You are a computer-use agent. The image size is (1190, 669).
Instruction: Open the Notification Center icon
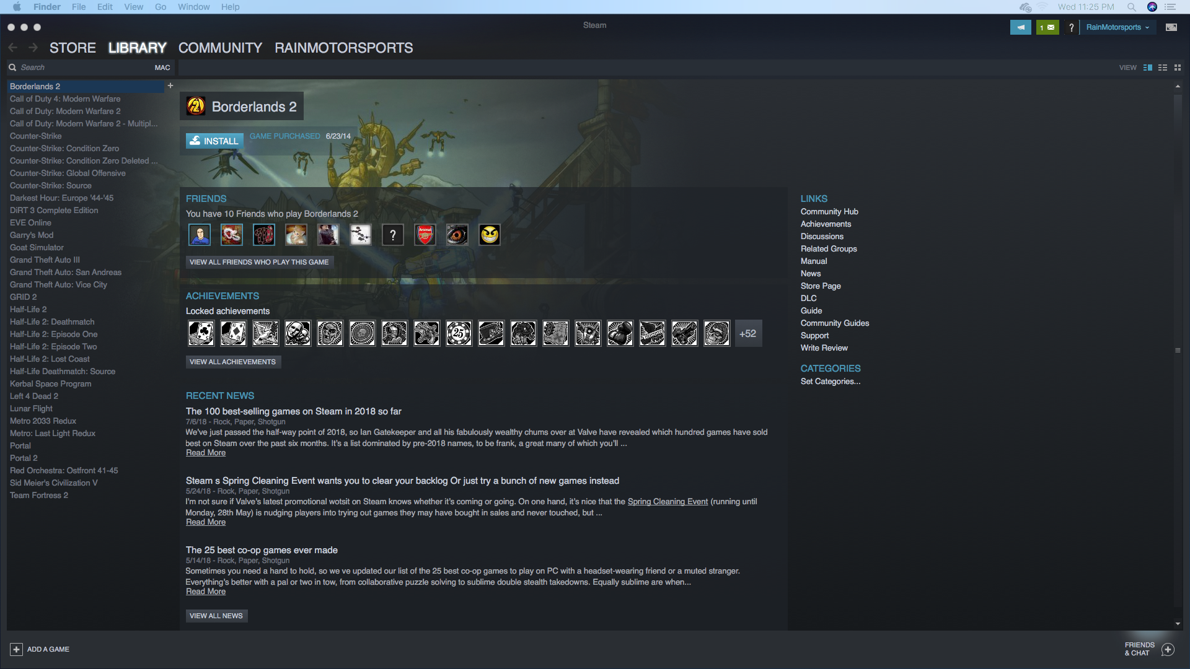1170,7
